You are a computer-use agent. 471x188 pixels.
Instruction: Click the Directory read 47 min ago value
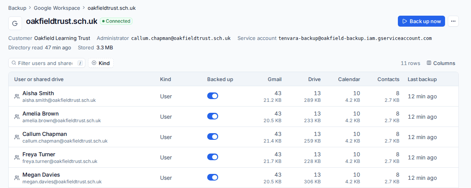tap(58, 48)
